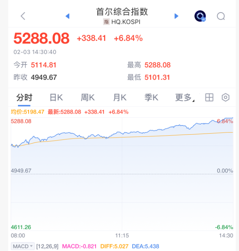Switch to the 周K tab
The width and height of the screenshot is (239, 251).
point(88,97)
